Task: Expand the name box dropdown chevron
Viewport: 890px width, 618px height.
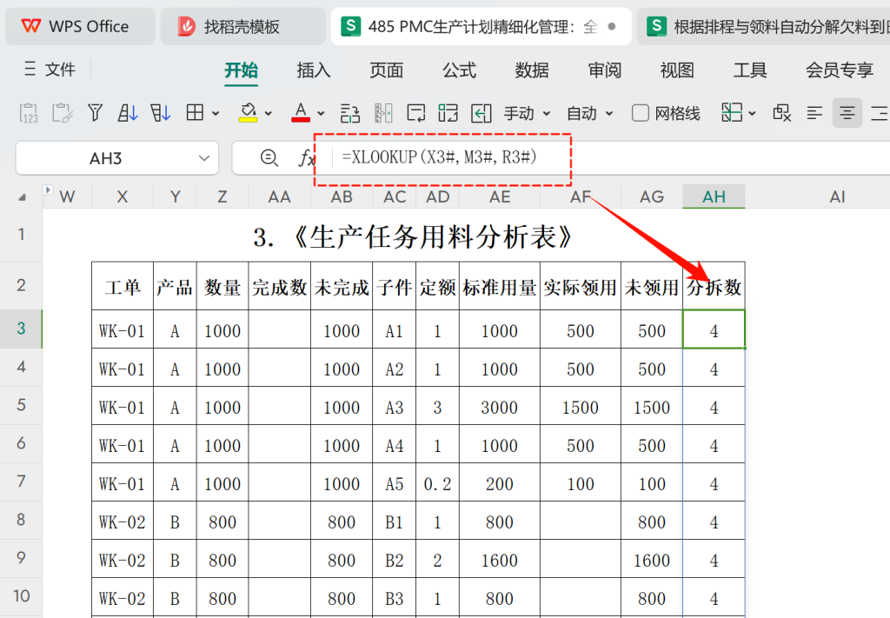Action: pos(204,158)
